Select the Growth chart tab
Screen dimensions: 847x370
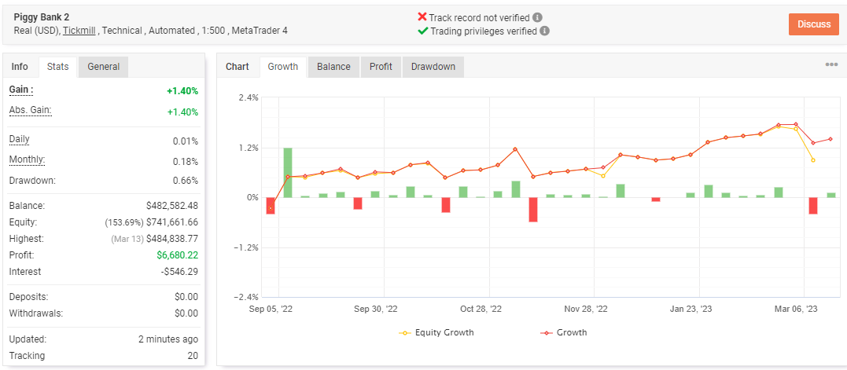pos(283,67)
